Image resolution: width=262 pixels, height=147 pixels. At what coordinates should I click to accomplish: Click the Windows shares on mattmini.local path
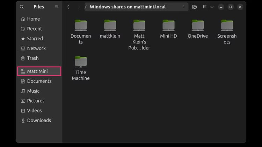click(128, 7)
